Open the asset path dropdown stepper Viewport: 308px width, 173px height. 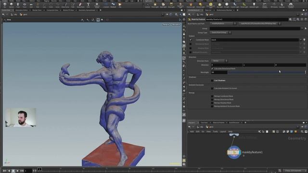click(x=280, y=24)
